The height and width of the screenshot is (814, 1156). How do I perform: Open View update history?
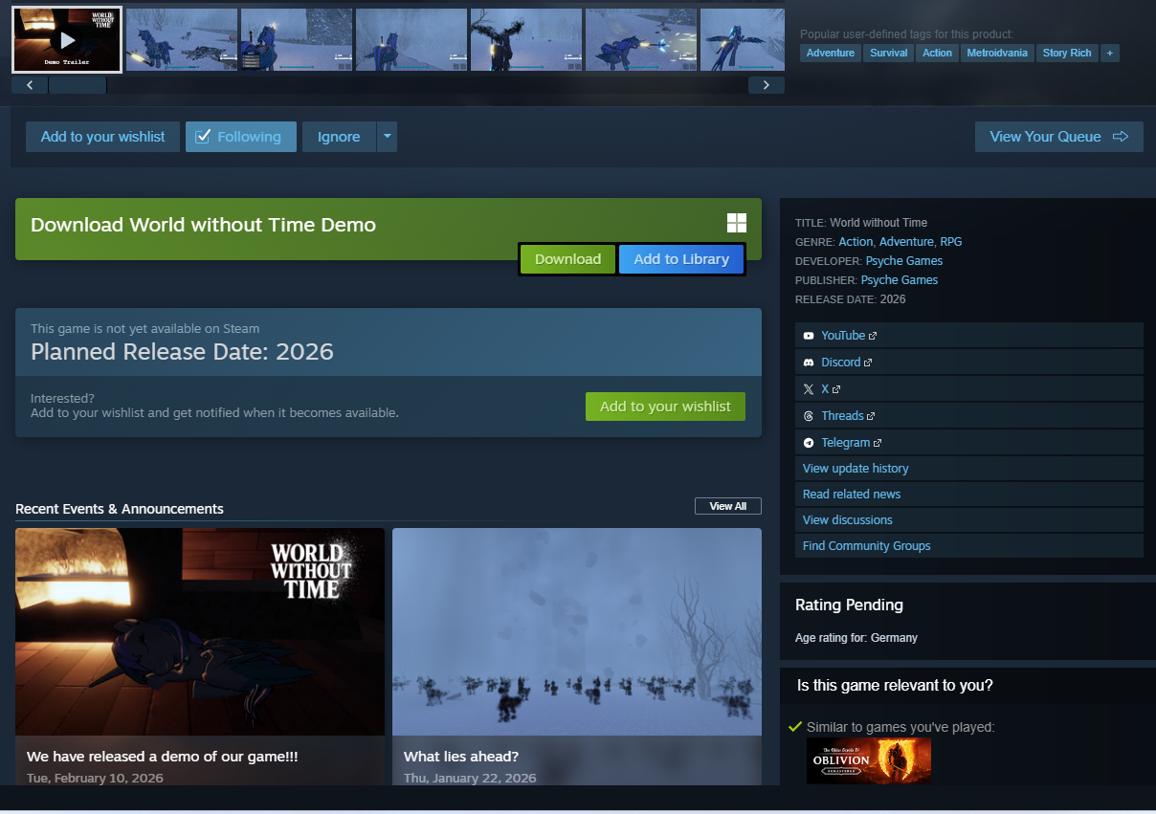pos(969,469)
